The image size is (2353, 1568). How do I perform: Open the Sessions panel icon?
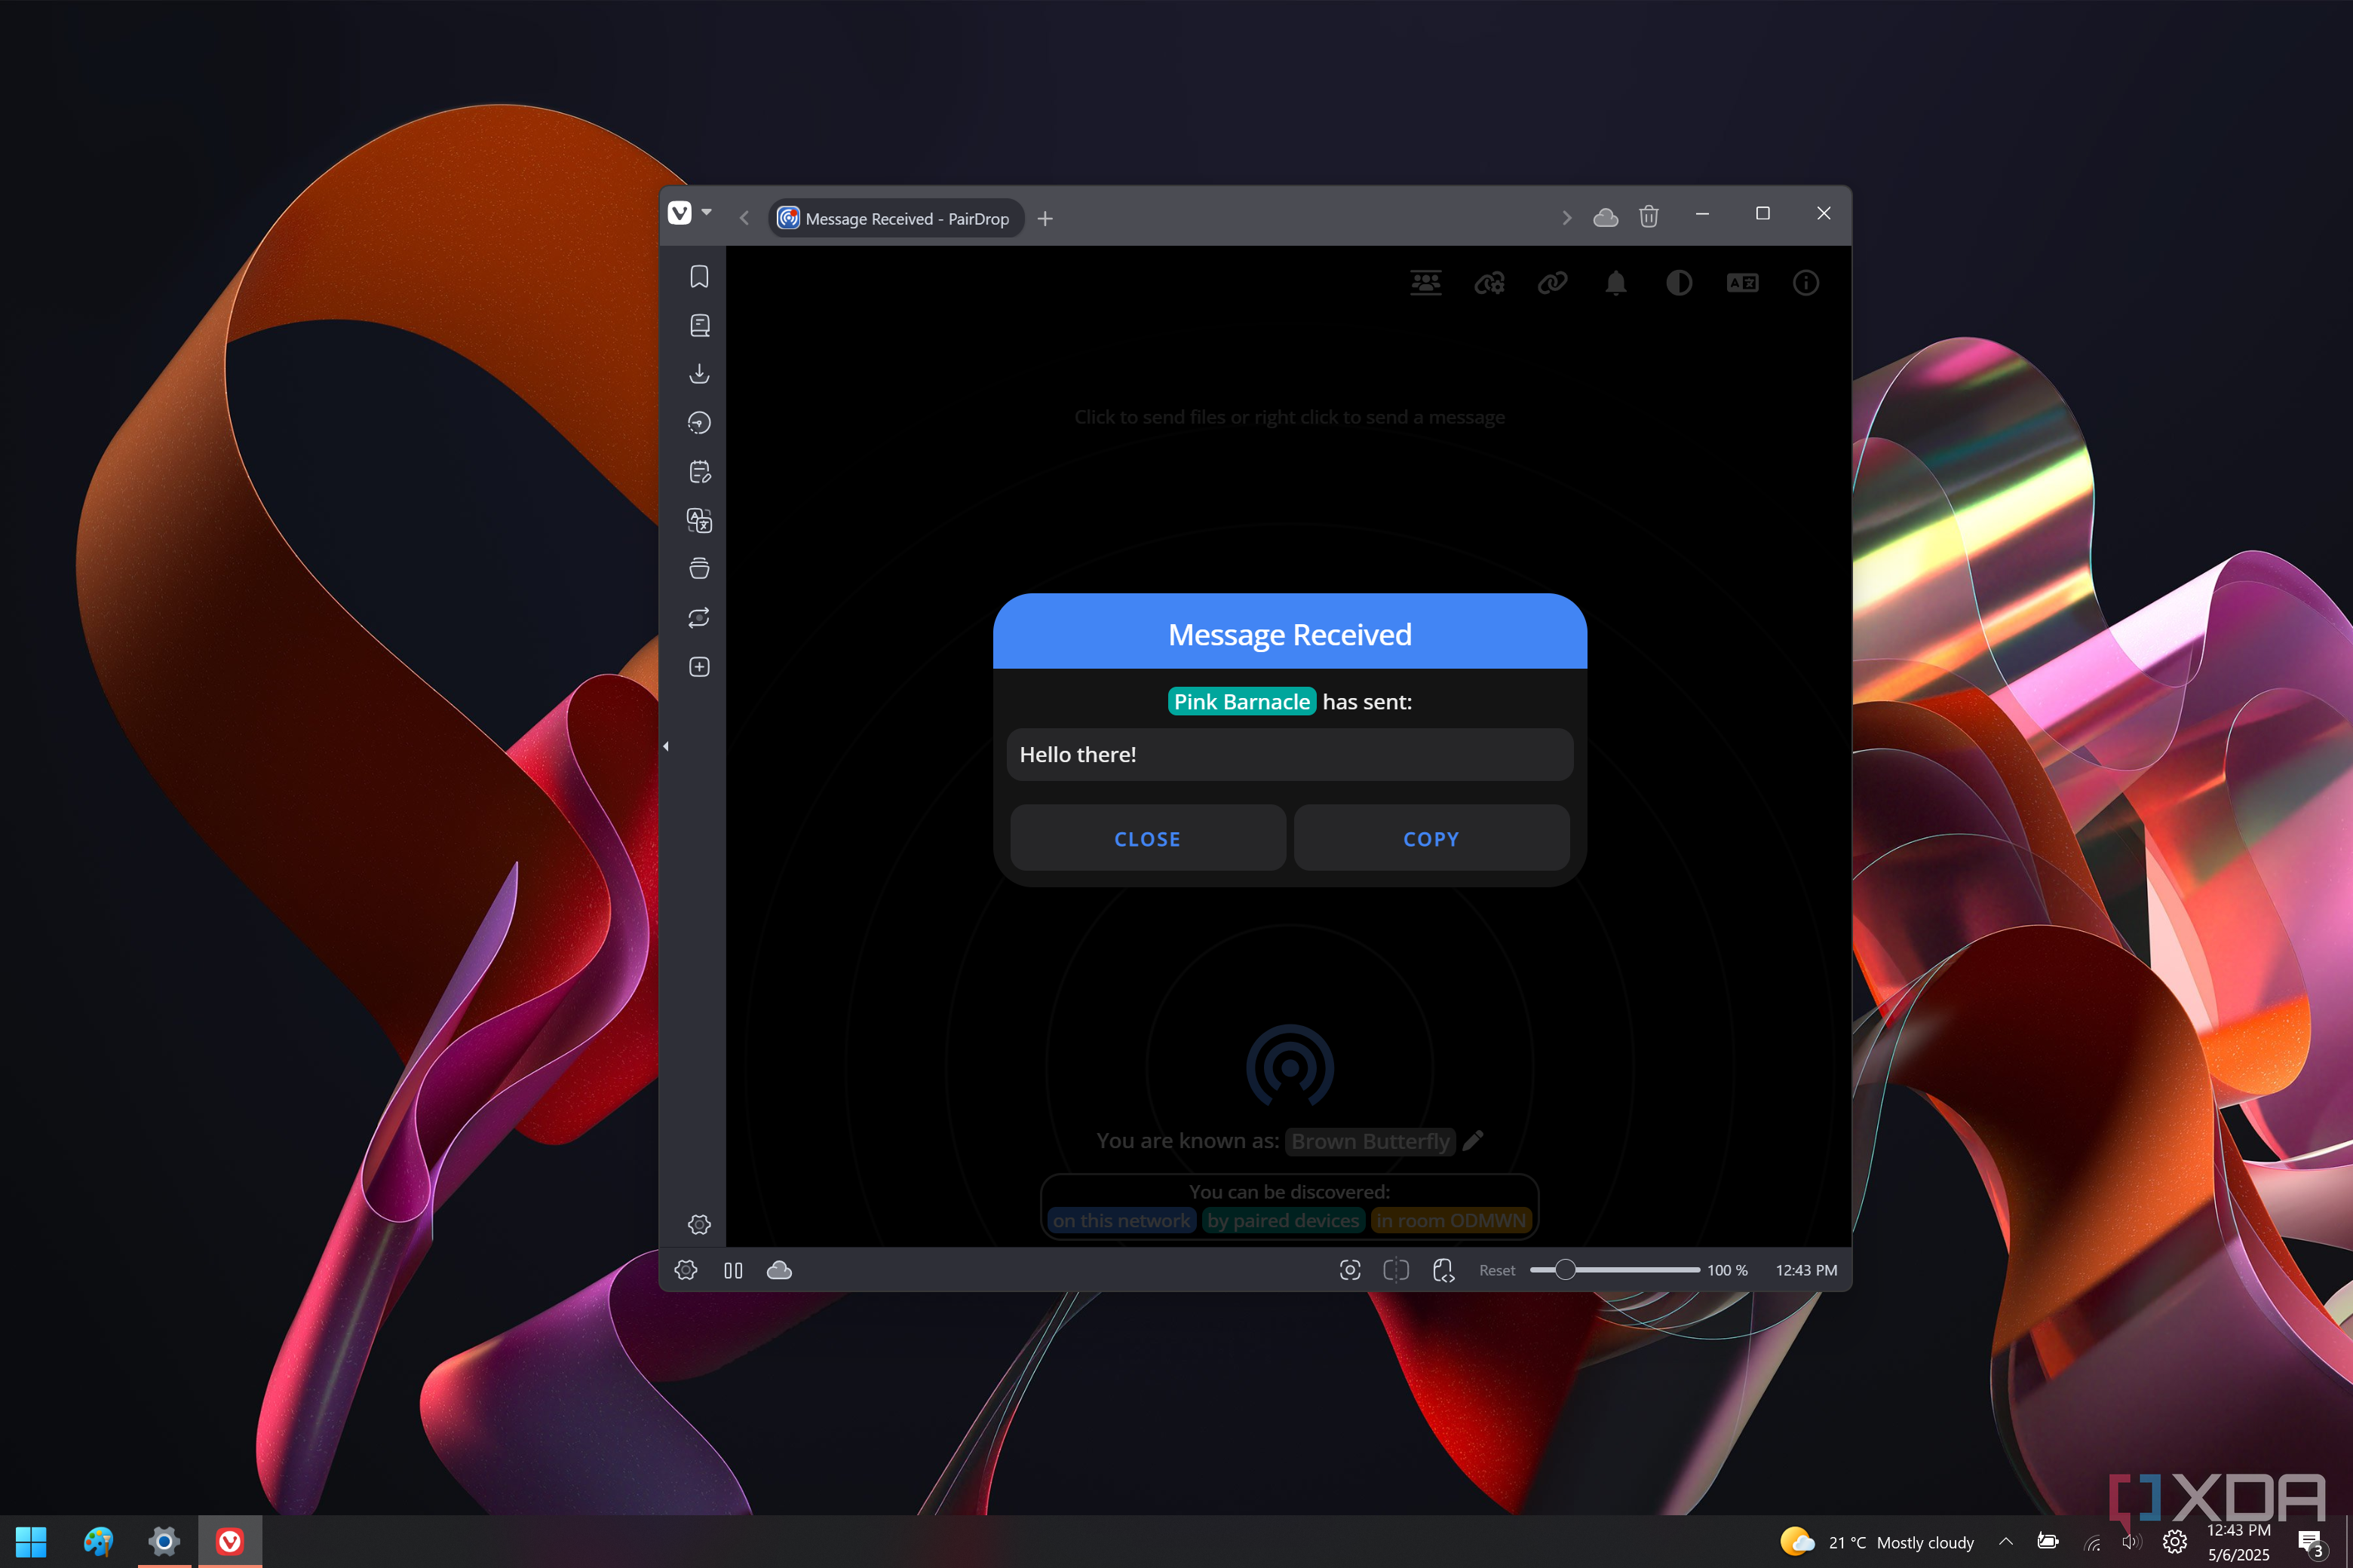click(699, 617)
